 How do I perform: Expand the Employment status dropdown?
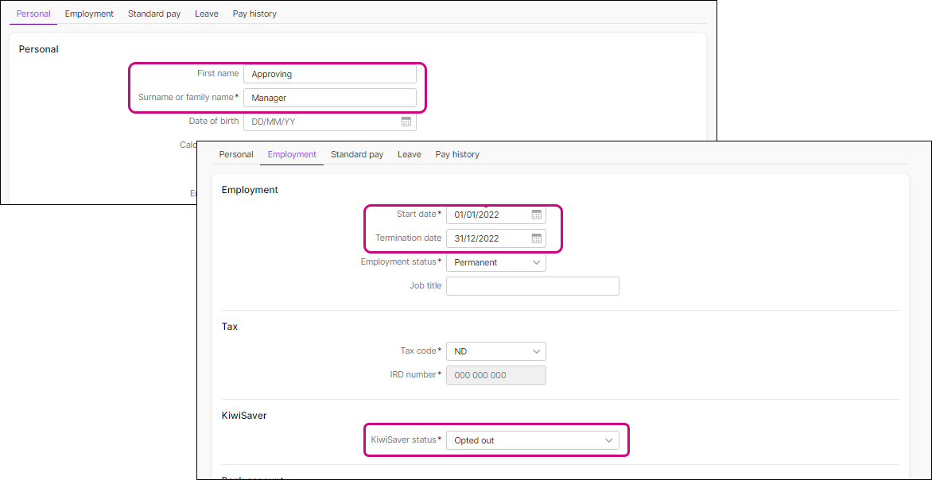point(495,262)
